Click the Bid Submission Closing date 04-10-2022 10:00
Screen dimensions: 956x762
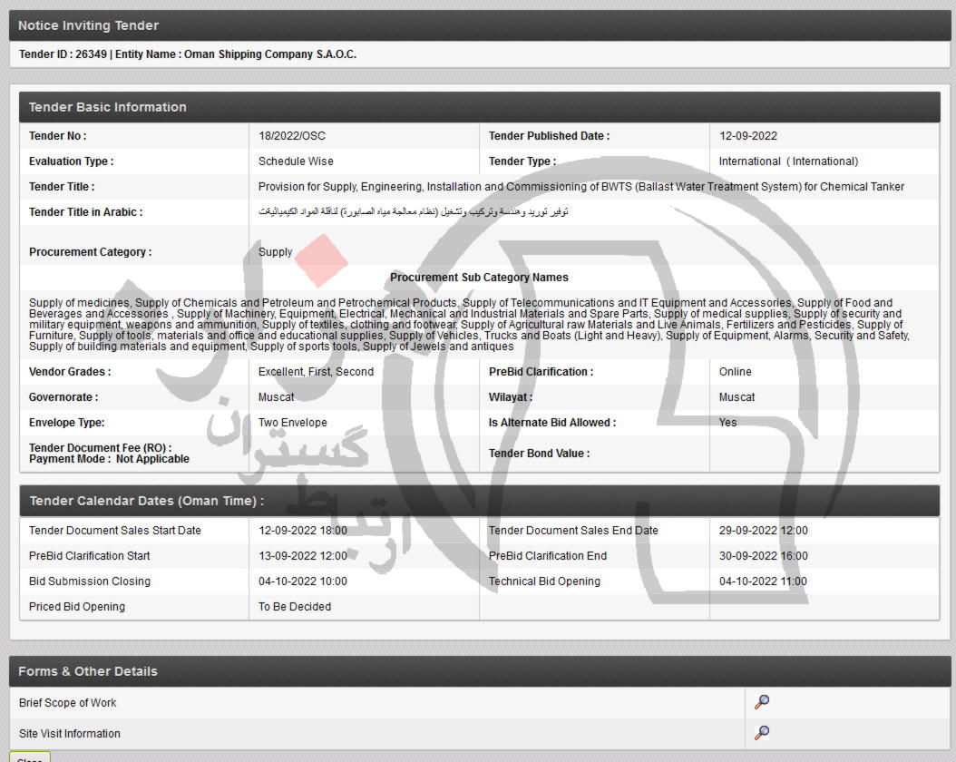pyautogui.click(x=302, y=581)
